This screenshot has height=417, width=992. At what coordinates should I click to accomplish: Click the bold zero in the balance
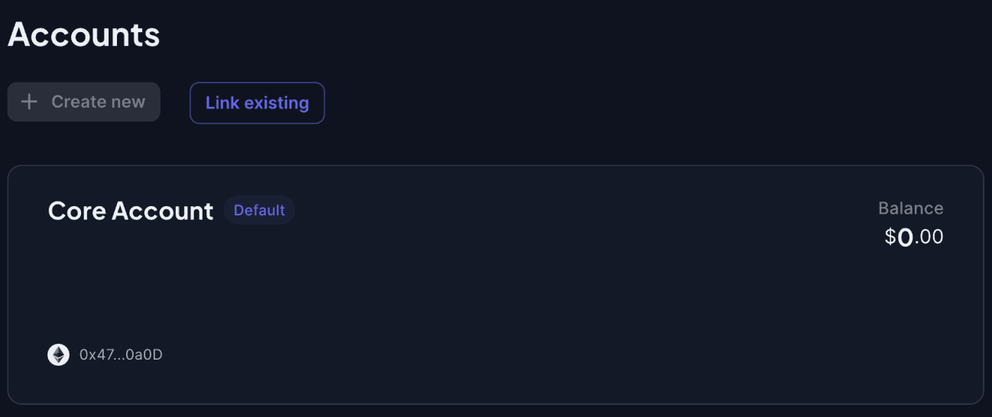tap(905, 238)
